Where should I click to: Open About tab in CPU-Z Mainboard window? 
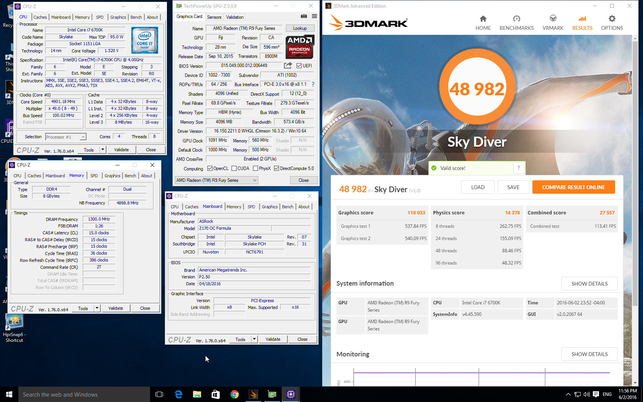click(304, 207)
